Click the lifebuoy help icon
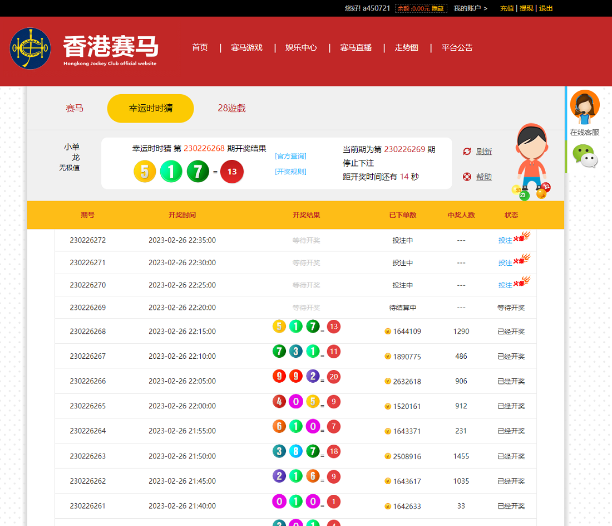The image size is (612, 526). click(x=467, y=177)
